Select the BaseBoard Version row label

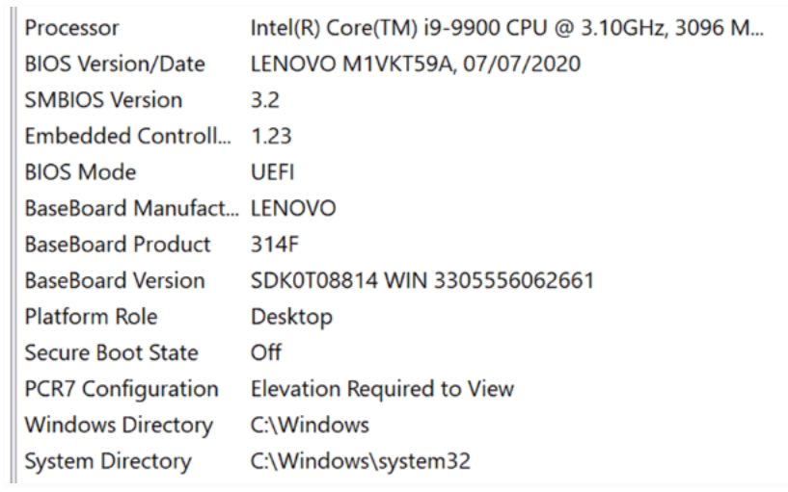pyautogui.click(x=115, y=281)
